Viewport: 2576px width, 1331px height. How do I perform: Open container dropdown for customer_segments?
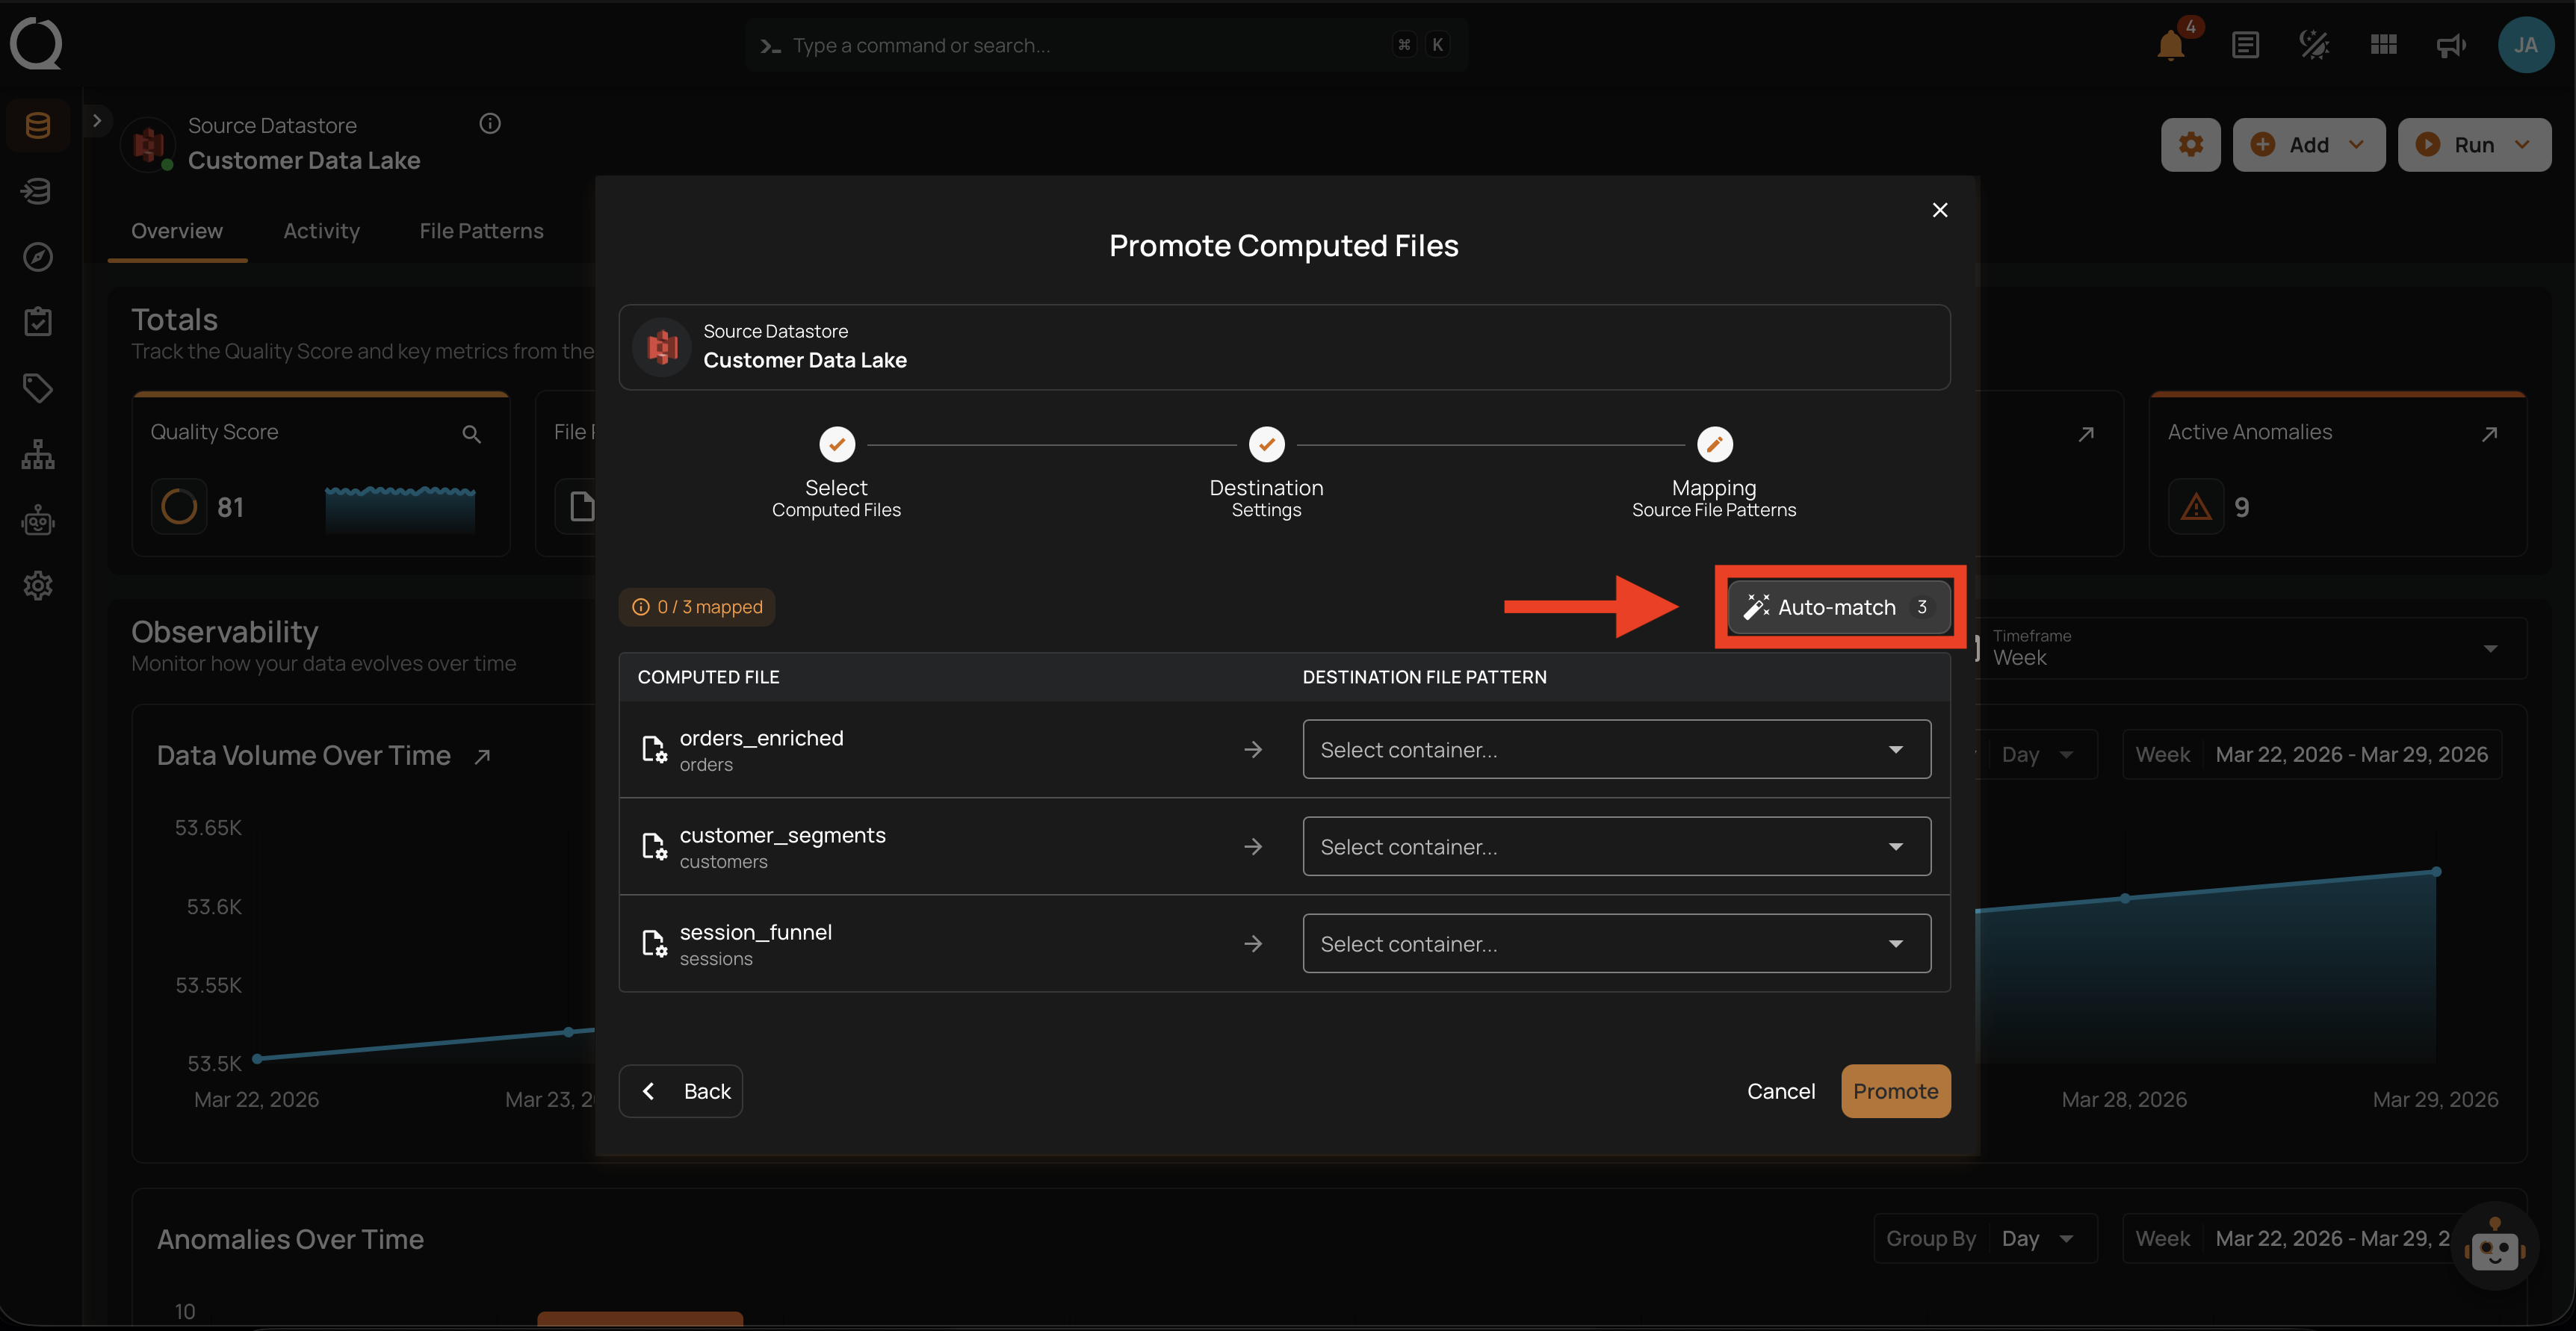1616,846
